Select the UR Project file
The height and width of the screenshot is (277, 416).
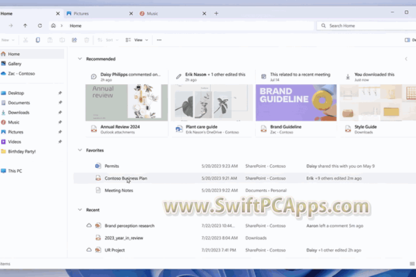244,250
